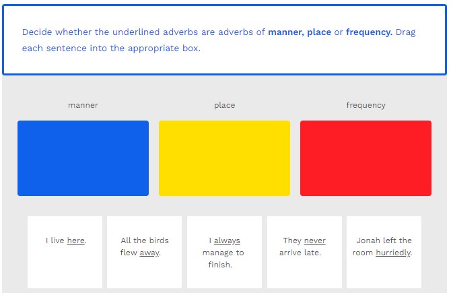
Task: Pick the 'I always manage to finish' card
Action: pos(224,252)
